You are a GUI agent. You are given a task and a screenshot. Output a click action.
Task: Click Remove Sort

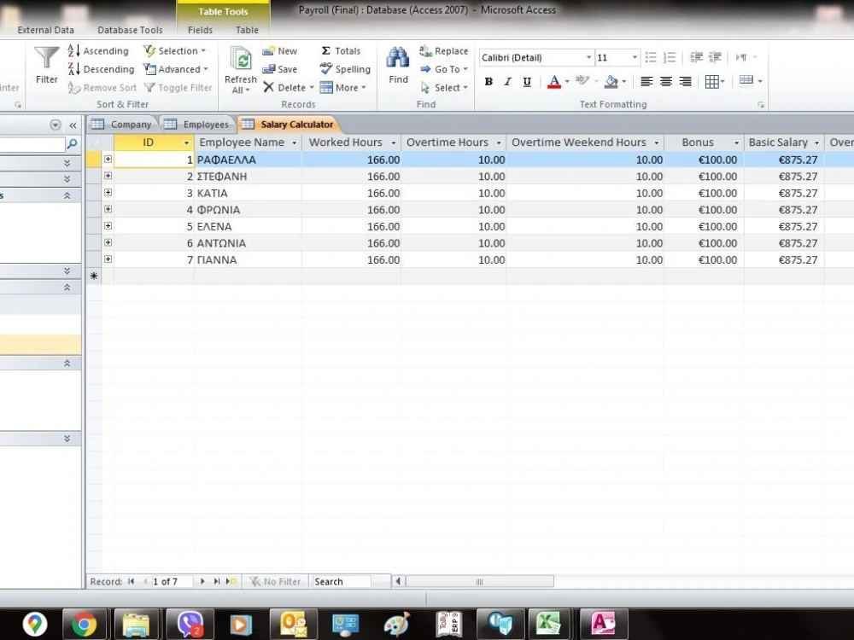102,88
